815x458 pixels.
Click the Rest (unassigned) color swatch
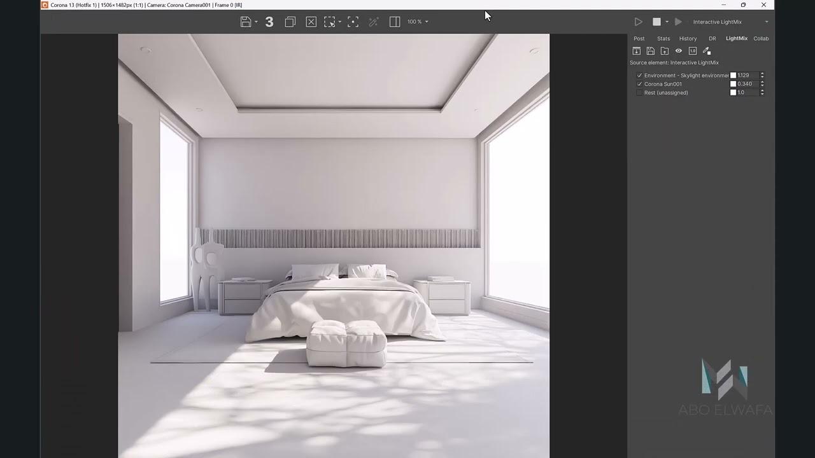(x=733, y=92)
